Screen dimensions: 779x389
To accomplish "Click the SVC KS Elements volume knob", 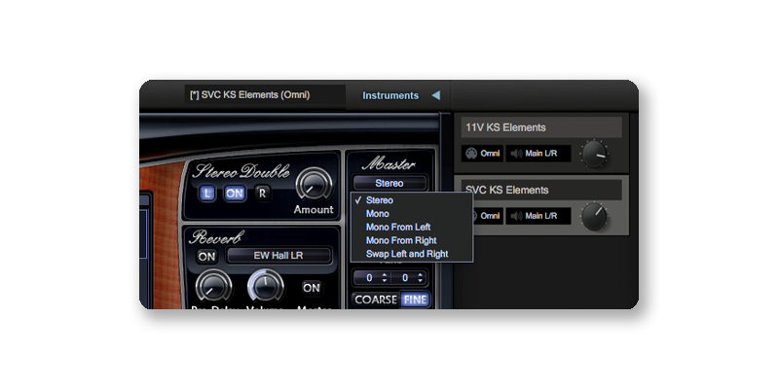I will pyautogui.click(x=593, y=216).
